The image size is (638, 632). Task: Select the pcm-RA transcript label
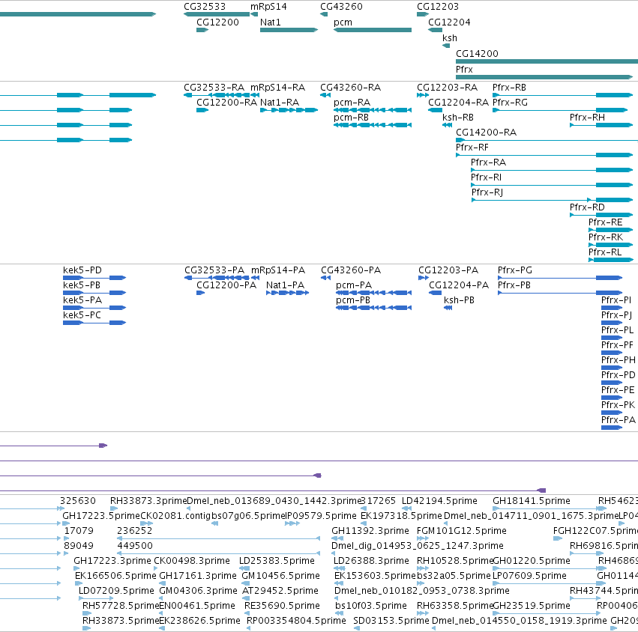click(x=352, y=103)
